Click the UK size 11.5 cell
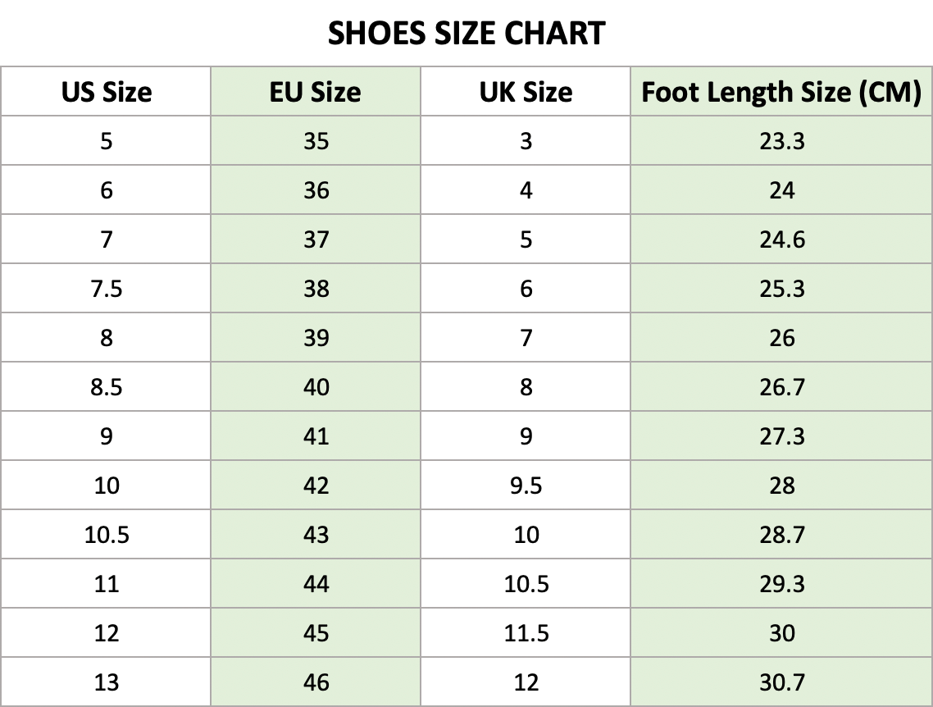933x707 pixels. click(x=526, y=632)
